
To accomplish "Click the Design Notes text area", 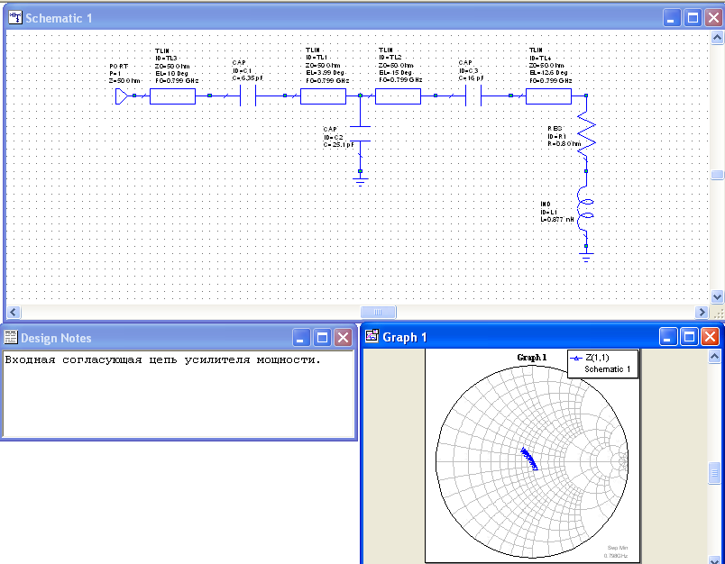I will coord(179,394).
